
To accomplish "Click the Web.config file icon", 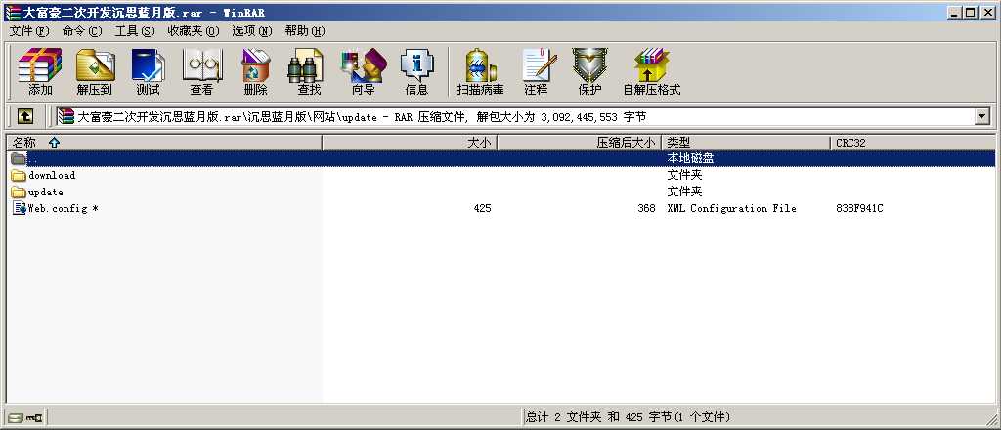I will [x=20, y=208].
